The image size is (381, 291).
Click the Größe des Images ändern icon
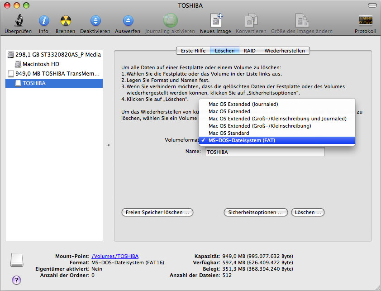pyautogui.click(x=302, y=20)
